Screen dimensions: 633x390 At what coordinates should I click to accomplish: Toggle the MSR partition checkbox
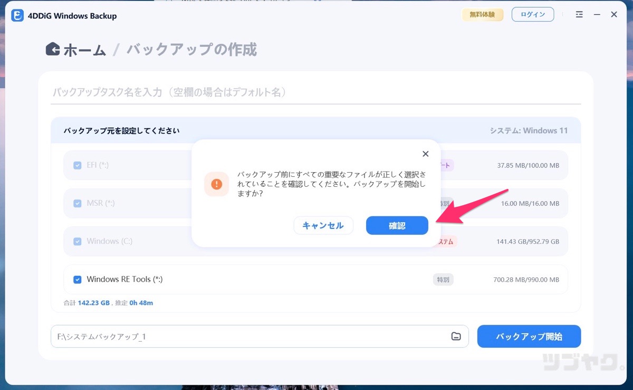pos(78,203)
